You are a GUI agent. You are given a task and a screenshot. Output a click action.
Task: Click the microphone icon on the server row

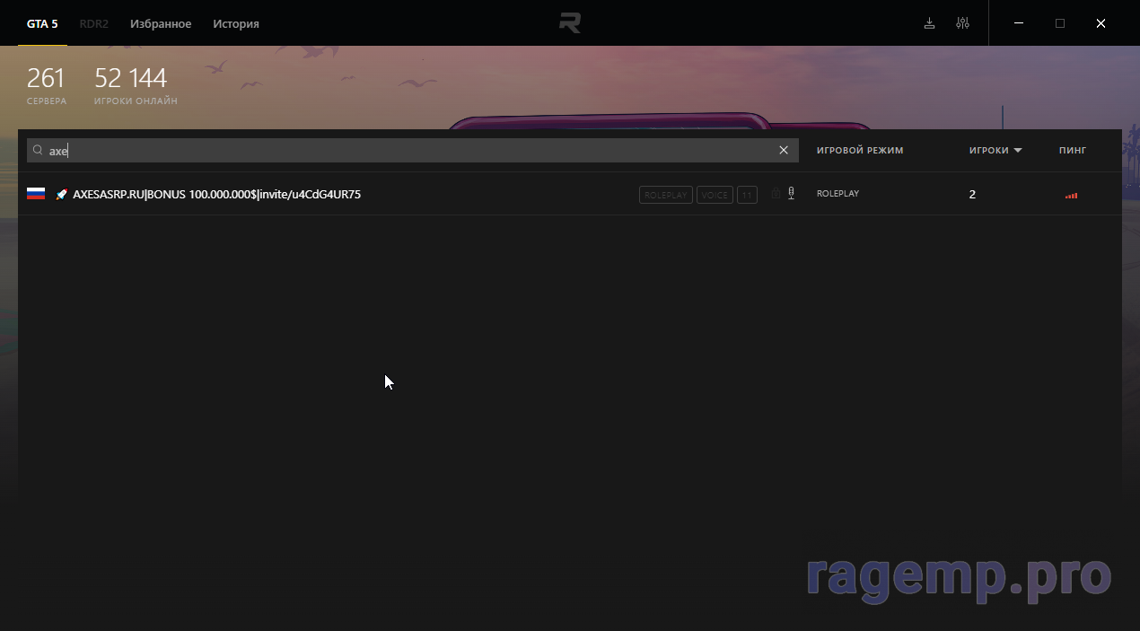[x=791, y=193]
